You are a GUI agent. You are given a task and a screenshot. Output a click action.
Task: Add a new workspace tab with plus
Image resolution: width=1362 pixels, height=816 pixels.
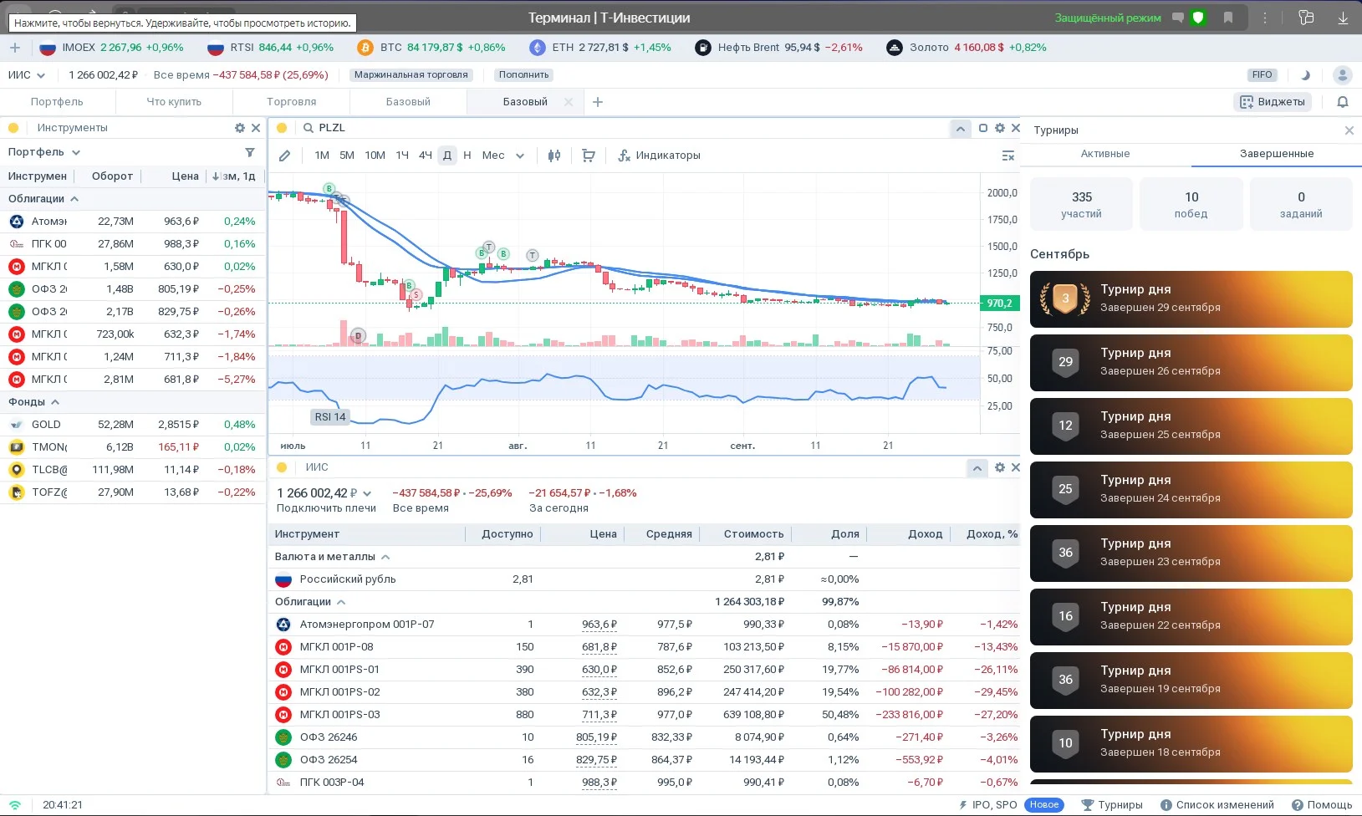coord(598,102)
